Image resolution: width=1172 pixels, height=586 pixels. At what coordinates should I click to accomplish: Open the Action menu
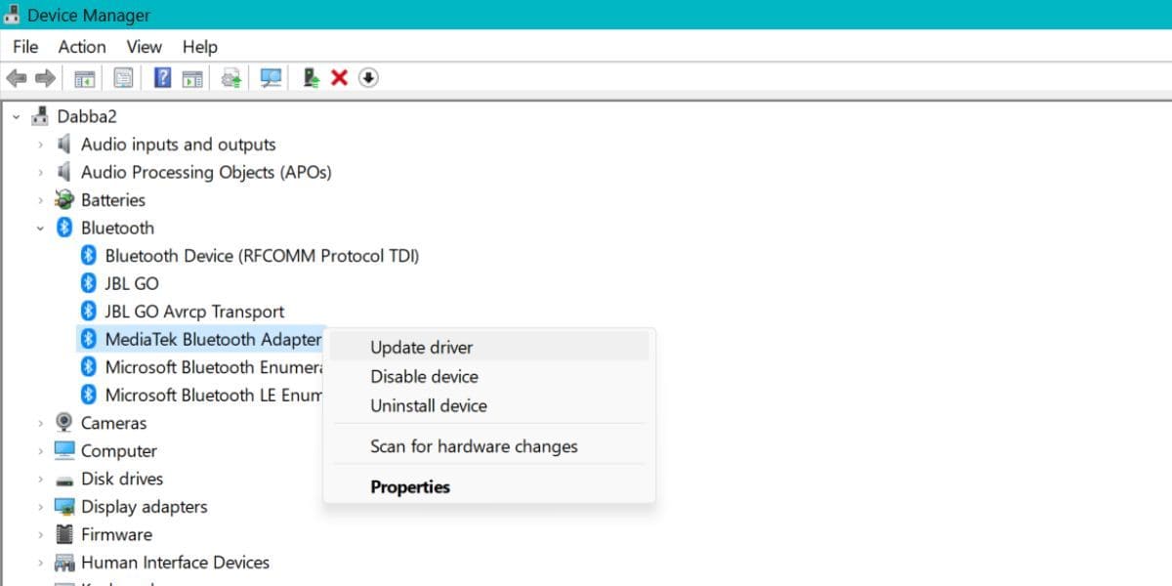pyautogui.click(x=82, y=47)
